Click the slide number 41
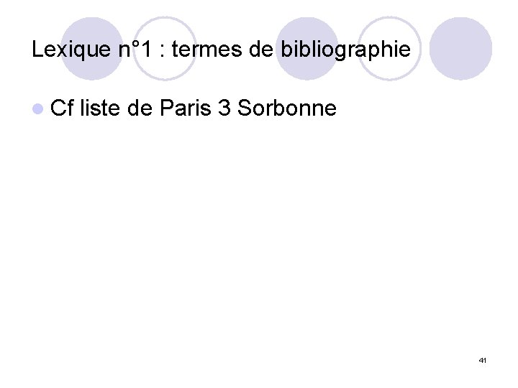This screenshot has height=388, width=518. click(x=482, y=360)
